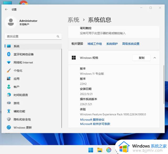168x154 pixels.
Task: Open the Start menu on taskbar
Action: coord(91,150)
